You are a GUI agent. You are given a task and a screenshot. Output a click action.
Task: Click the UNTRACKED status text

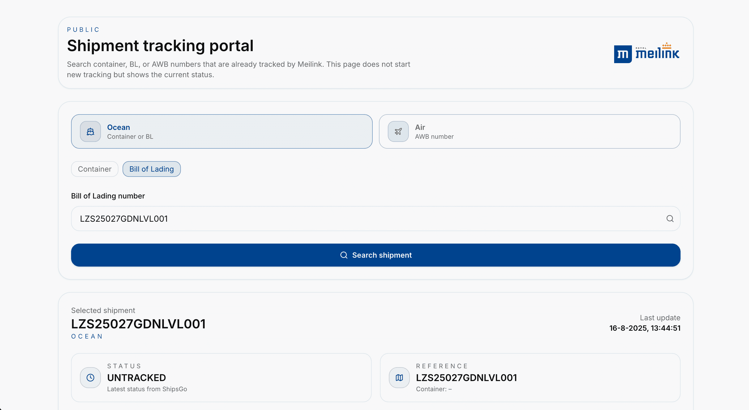tap(136, 377)
